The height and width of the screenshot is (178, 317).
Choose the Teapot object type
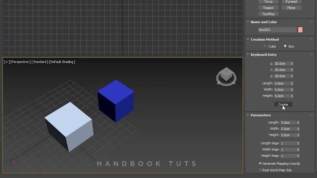(x=268, y=8)
